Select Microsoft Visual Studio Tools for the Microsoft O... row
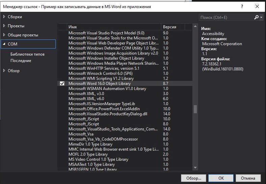This screenshot has width=266, height=184. pyautogui.click(x=125, y=38)
